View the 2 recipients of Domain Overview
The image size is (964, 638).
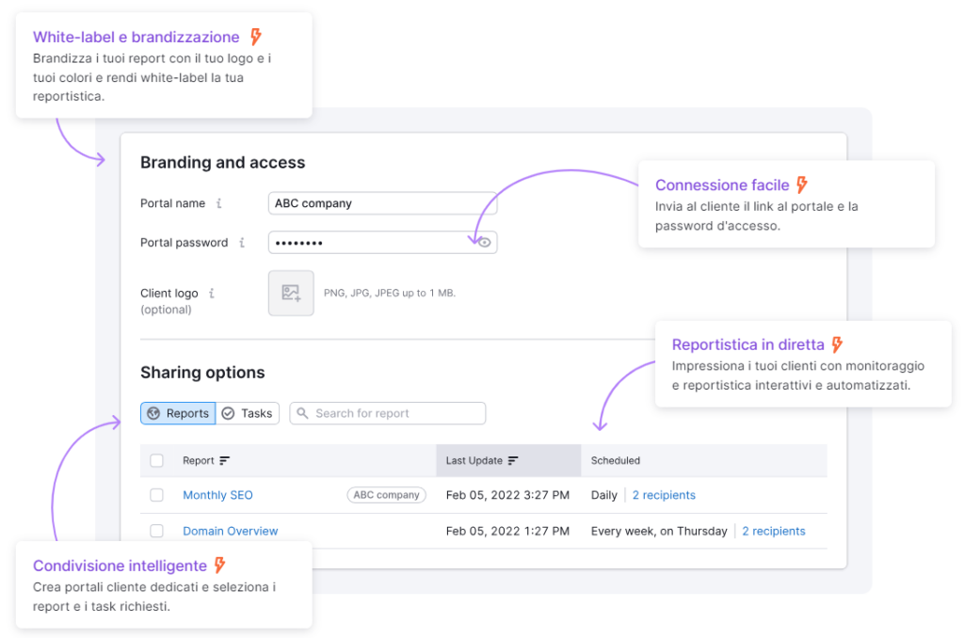773,531
